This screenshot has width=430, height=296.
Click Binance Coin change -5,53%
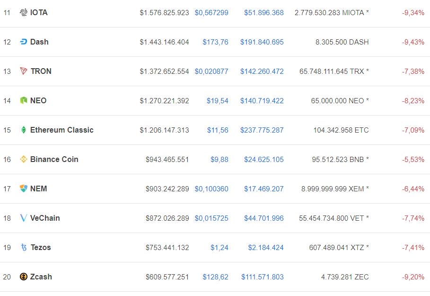pyautogui.click(x=413, y=160)
